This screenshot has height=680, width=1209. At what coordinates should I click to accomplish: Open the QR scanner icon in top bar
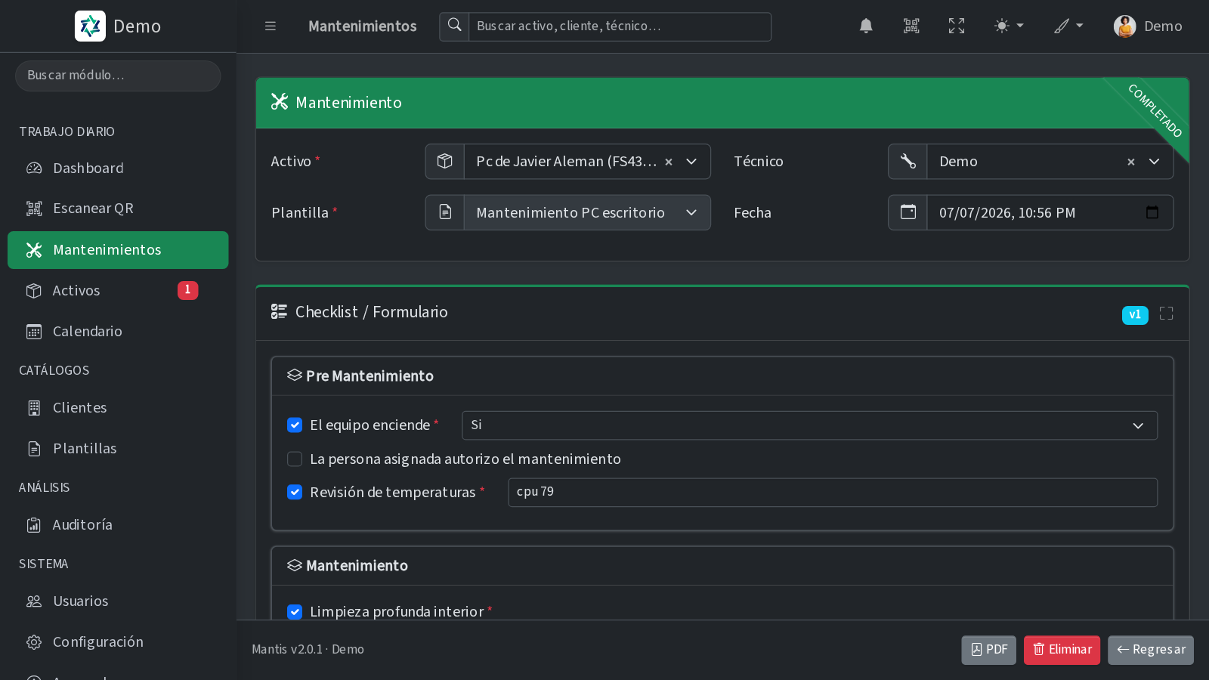tap(911, 26)
